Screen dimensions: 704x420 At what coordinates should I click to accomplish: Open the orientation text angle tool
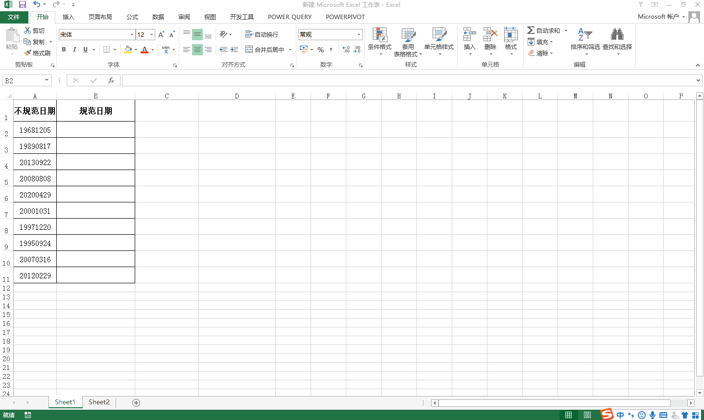[223, 34]
